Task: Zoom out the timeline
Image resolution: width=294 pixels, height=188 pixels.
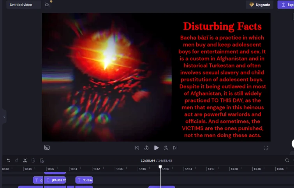Action: (x=287, y=160)
